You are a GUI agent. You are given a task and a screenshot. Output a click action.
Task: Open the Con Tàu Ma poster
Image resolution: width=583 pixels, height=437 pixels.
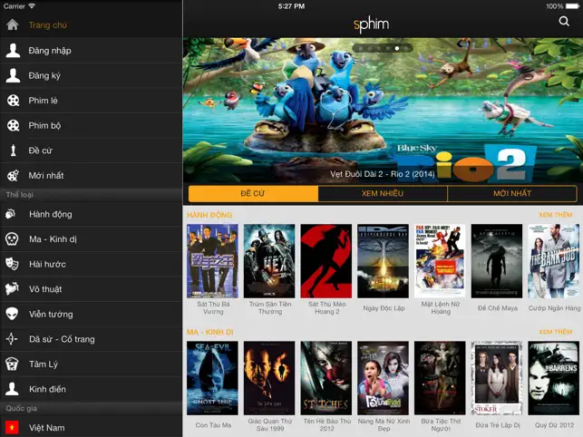(213, 378)
